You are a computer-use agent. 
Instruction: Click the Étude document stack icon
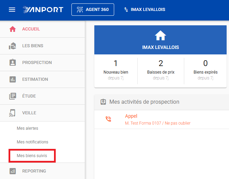point(13,96)
